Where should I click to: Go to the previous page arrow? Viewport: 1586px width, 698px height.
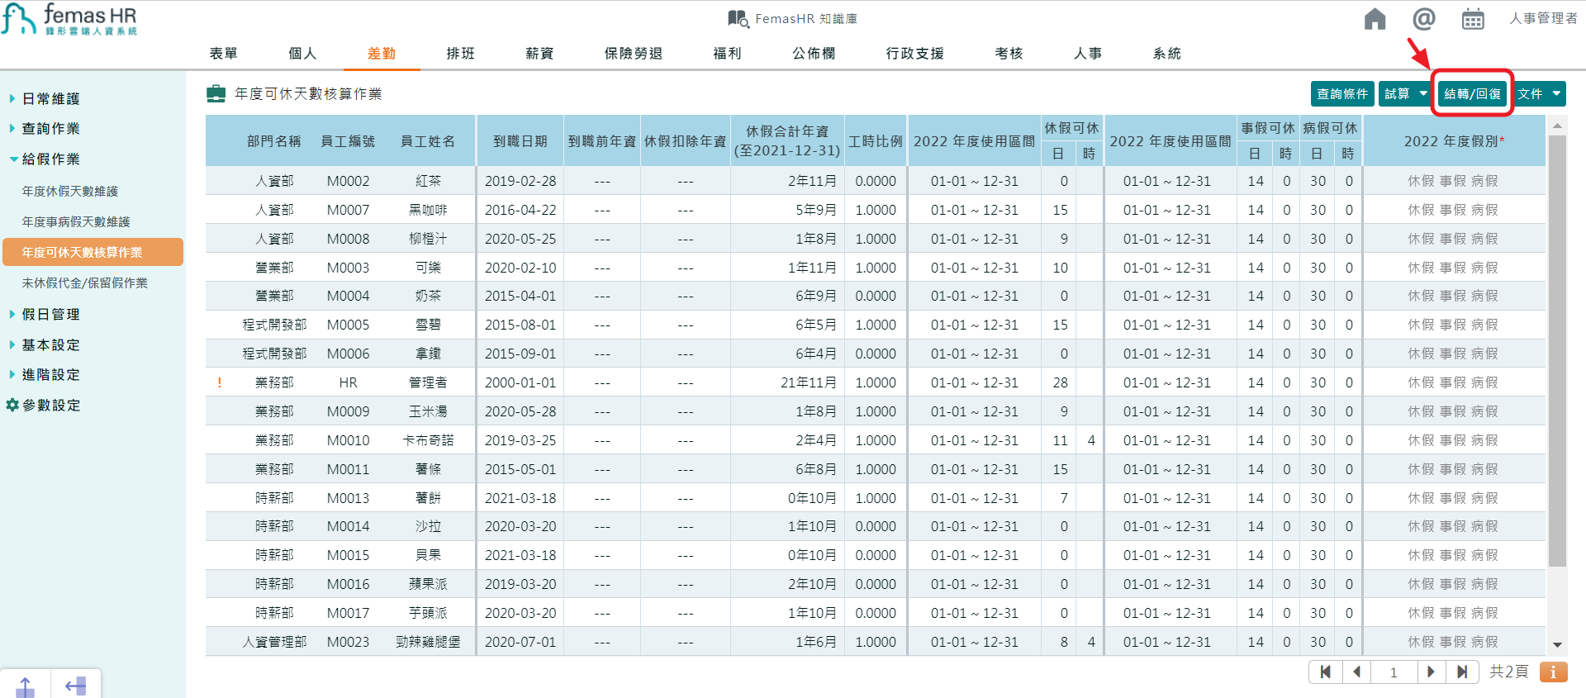click(x=1356, y=672)
